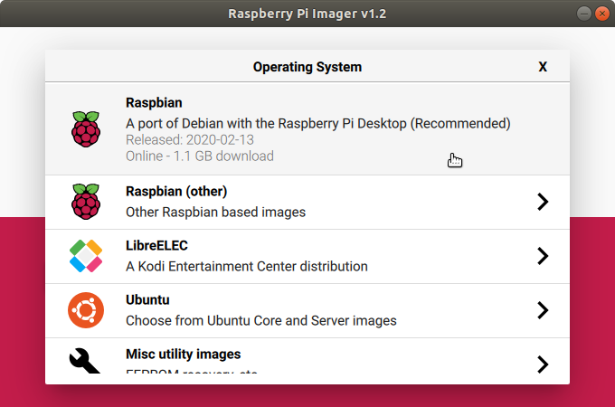The height and width of the screenshot is (407, 615).
Task: Expand the Misc utility images chevron
Action: (x=543, y=364)
